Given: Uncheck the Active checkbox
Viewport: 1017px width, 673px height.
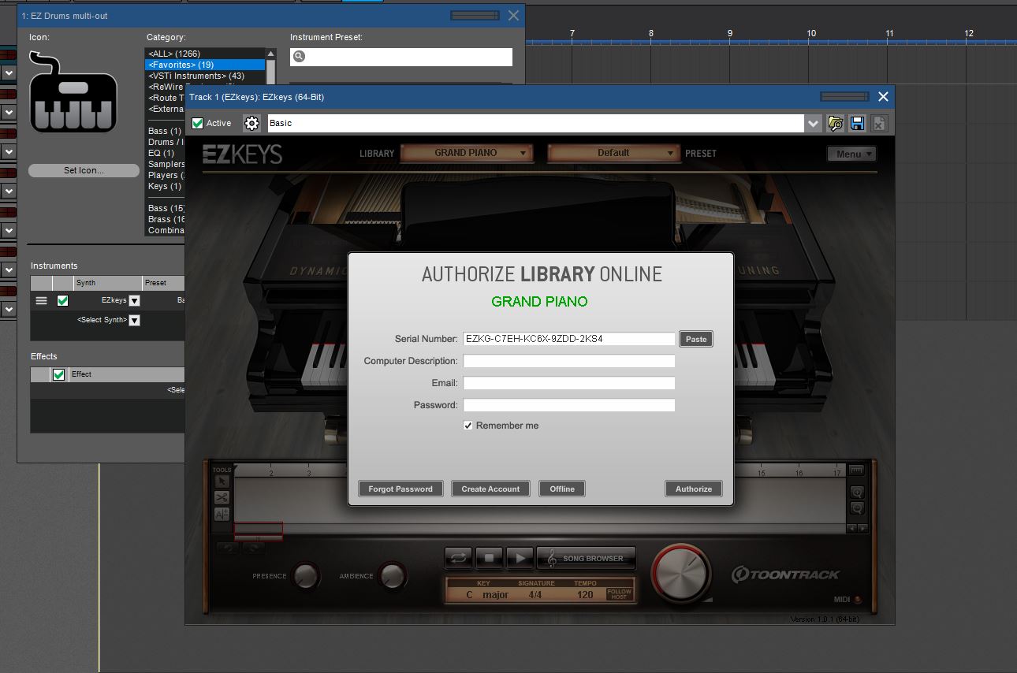Looking at the screenshot, I should 198,123.
